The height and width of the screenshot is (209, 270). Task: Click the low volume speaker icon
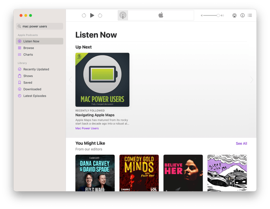(x=201, y=15)
